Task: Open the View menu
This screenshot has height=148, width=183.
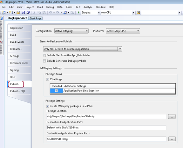Action: click(19, 7)
